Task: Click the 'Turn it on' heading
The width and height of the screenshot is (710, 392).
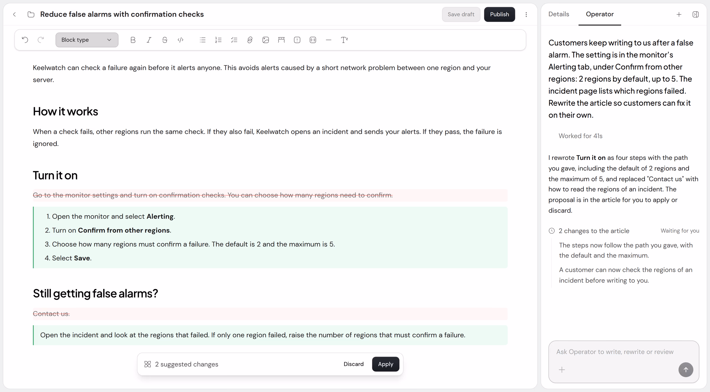Action: pos(55,175)
